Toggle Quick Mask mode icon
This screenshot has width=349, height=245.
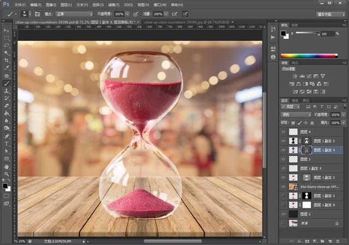7,196
